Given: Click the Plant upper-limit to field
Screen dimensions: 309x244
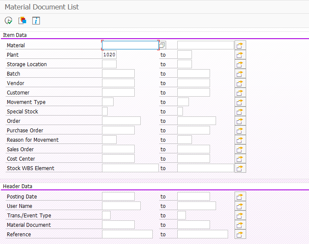Looking at the screenshot, I should point(185,55).
